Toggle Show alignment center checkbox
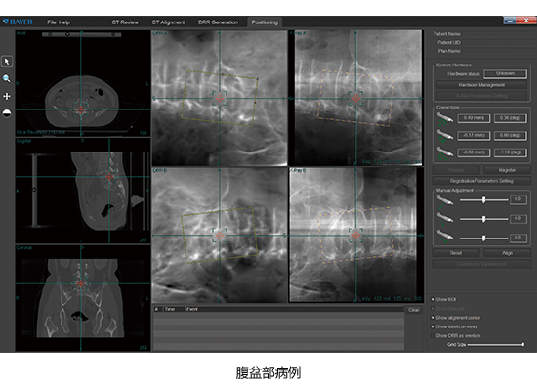 tap(433, 318)
